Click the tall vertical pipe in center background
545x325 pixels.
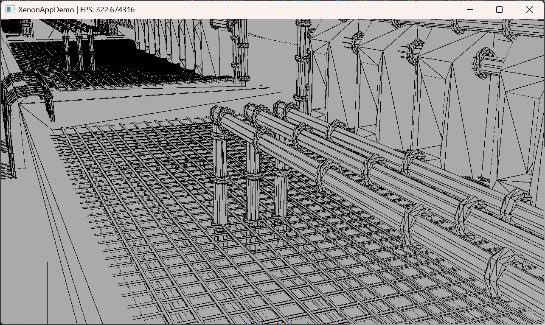click(x=302, y=64)
